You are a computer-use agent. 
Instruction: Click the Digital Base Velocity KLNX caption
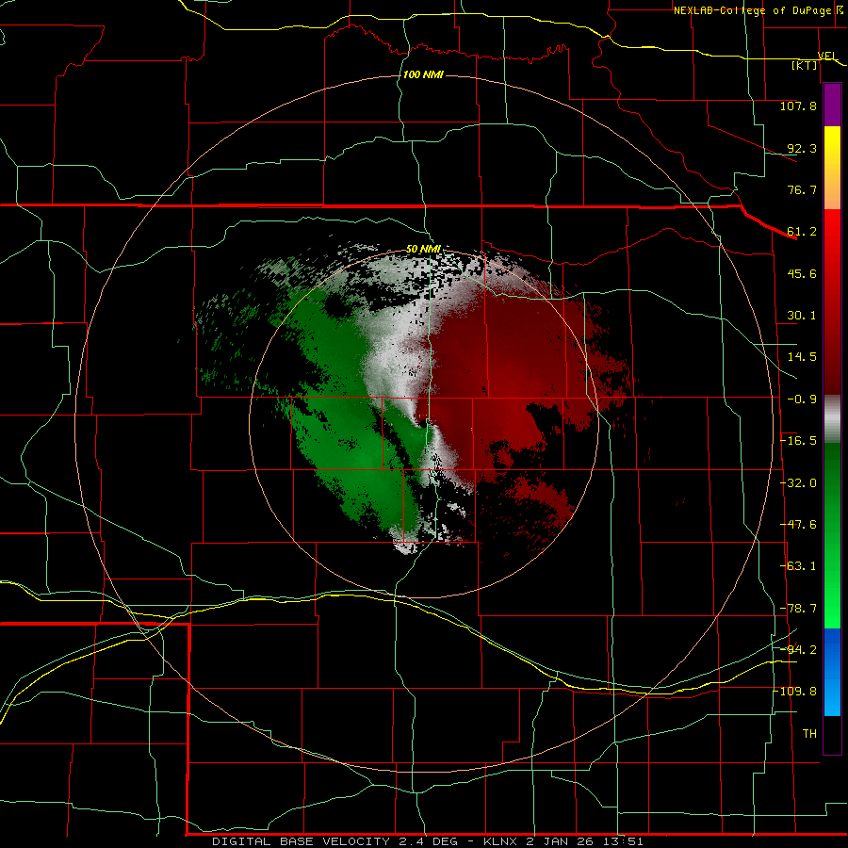428,841
